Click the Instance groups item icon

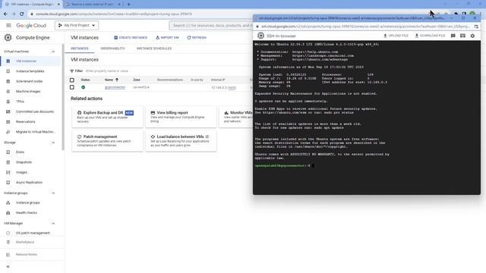click(x=8, y=202)
